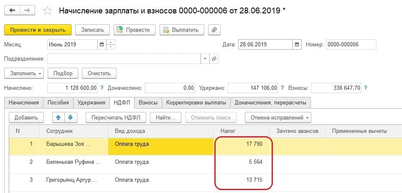Click the Начислено amount field
This screenshot has width=402, height=193.
73,88
